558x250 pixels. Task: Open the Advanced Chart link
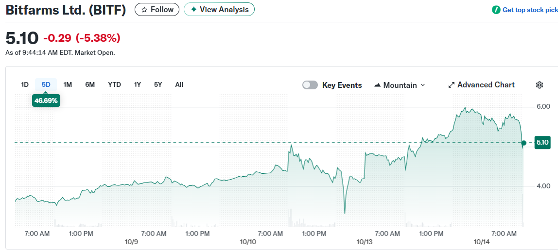[x=486, y=85]
